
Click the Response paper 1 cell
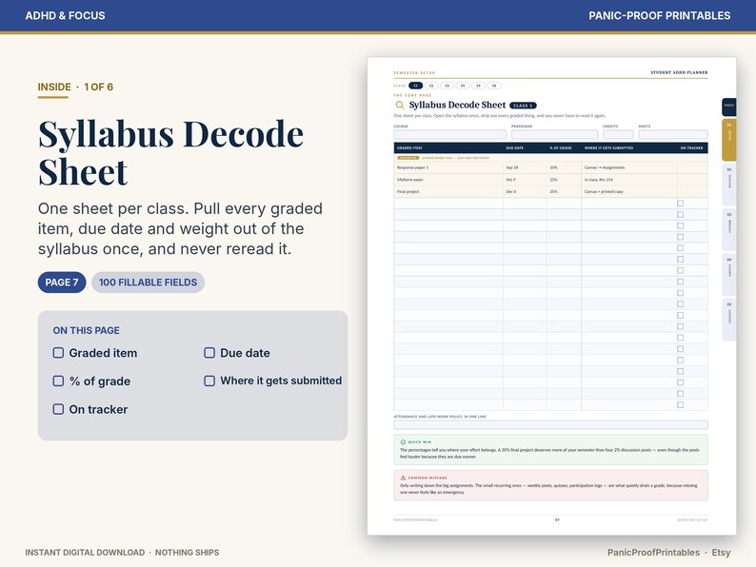(x=448, y=167)
